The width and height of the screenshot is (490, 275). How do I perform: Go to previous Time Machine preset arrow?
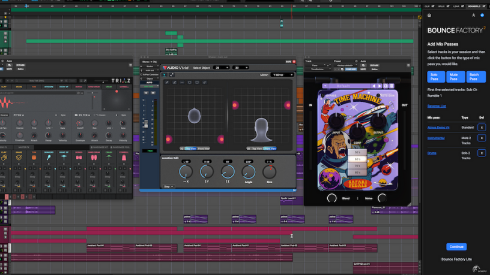coord(374,86)
